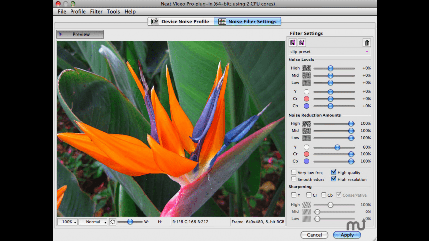Click the Noise Reduction Cr slider handle
Image resolution: width=429 pixels, height=241 pixels.
pyautogui.click(x=351, y=154)
